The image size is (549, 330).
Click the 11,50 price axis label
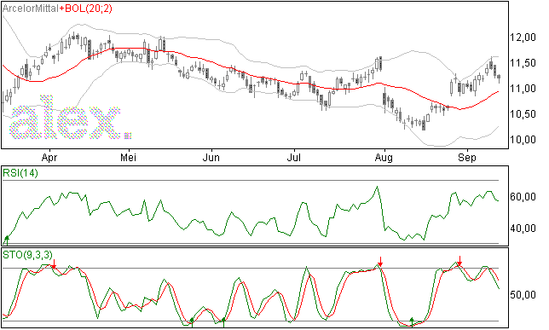[x=523, y=63]
